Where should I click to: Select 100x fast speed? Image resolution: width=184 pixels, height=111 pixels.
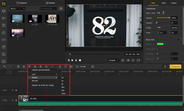63,94
